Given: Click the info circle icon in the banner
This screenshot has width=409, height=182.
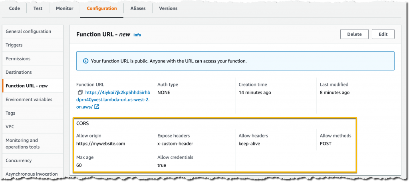Looking at the screenshot, I should pyautogui.click(x=85, y=61).
